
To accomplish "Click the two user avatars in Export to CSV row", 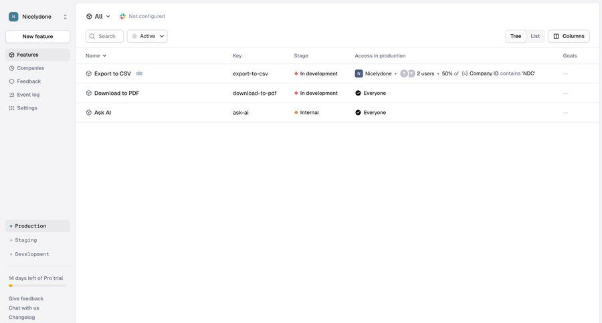I will (x=407, y=73).
